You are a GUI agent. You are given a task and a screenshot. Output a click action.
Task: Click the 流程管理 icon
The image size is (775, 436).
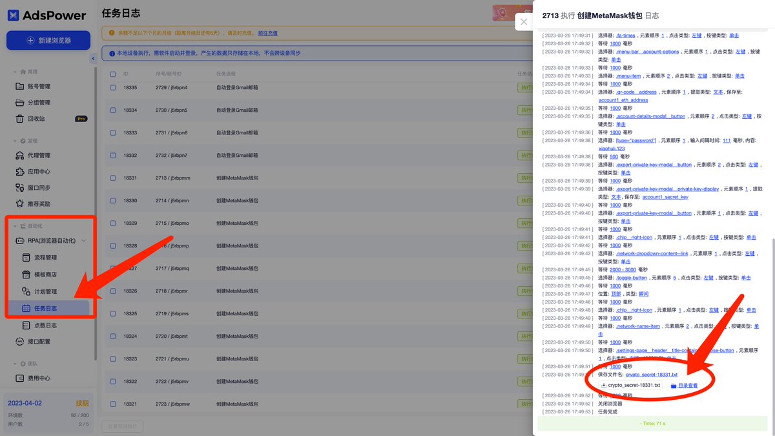pyautogui.click(x=26, y=258)
